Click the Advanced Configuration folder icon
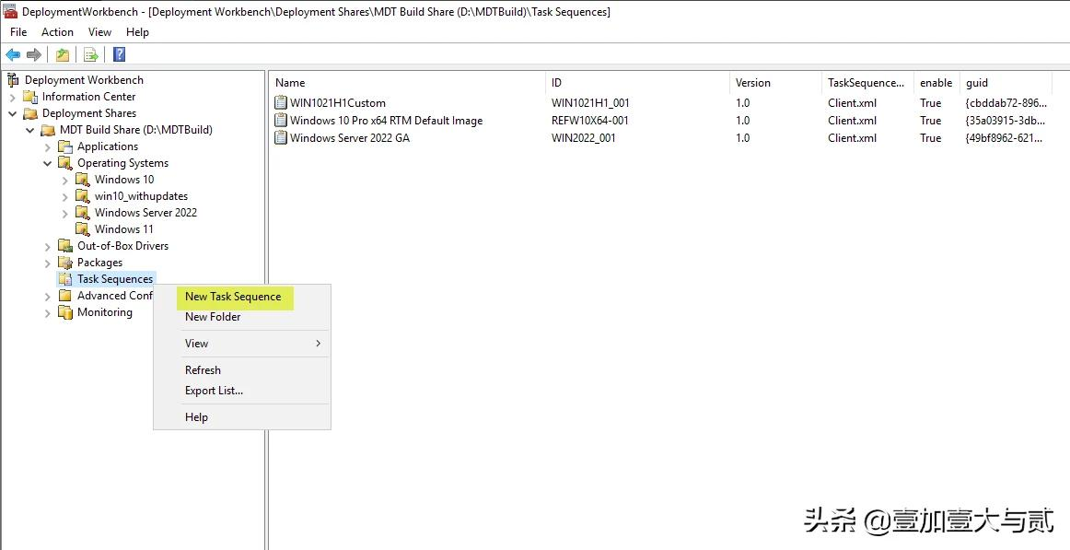 tap(65, 296)
